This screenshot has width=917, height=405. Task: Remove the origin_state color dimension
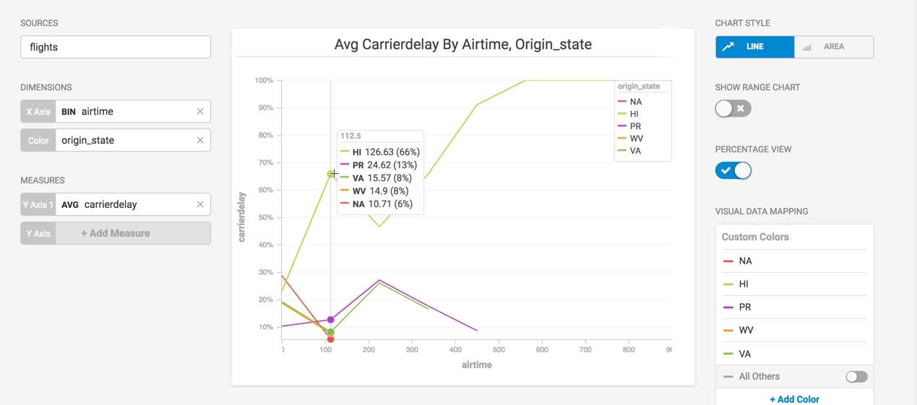(200, 140)
